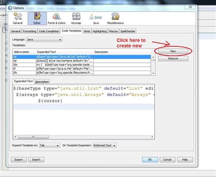Viewport: 216px width, 177px height.
Task: Click the Export button
Action: point(19,160)
